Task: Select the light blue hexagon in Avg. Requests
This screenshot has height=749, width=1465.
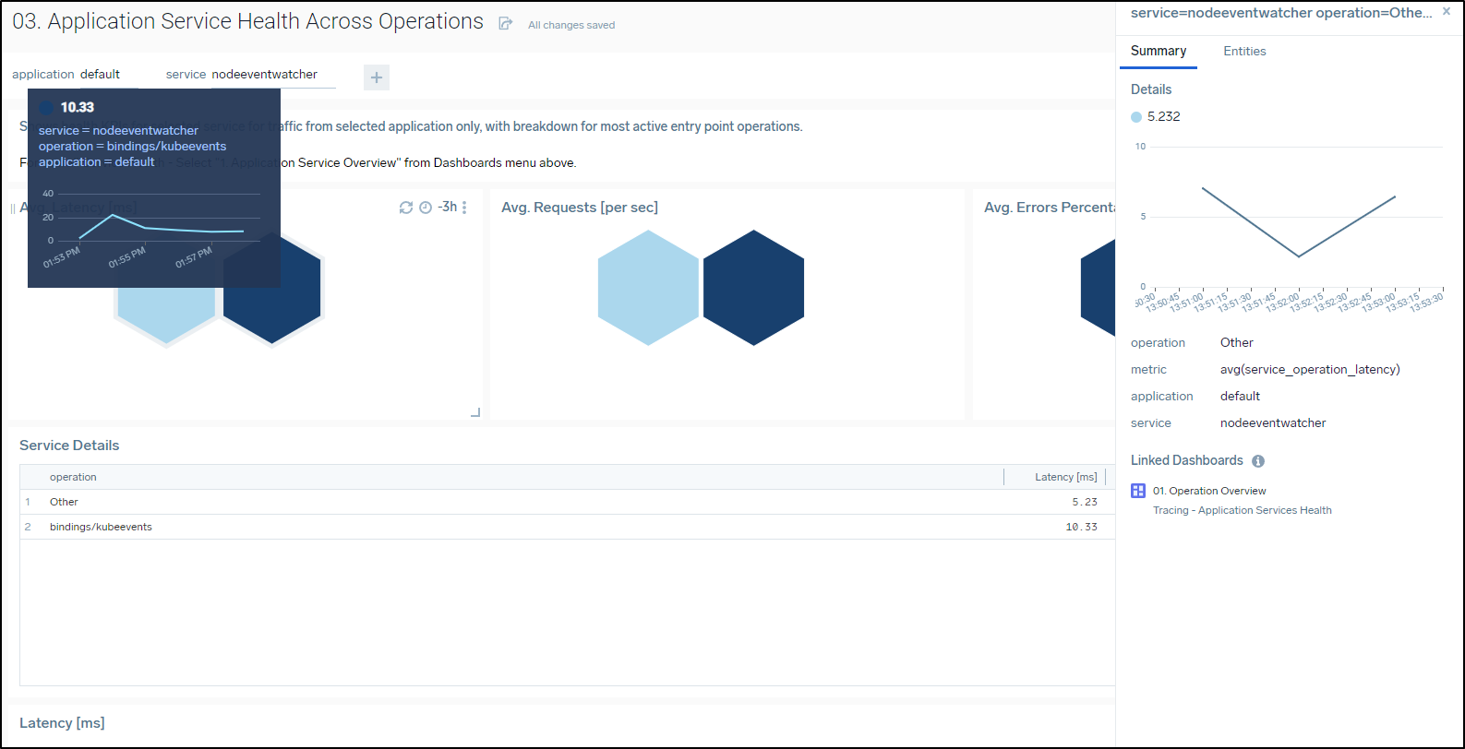Action: point(649,288)
